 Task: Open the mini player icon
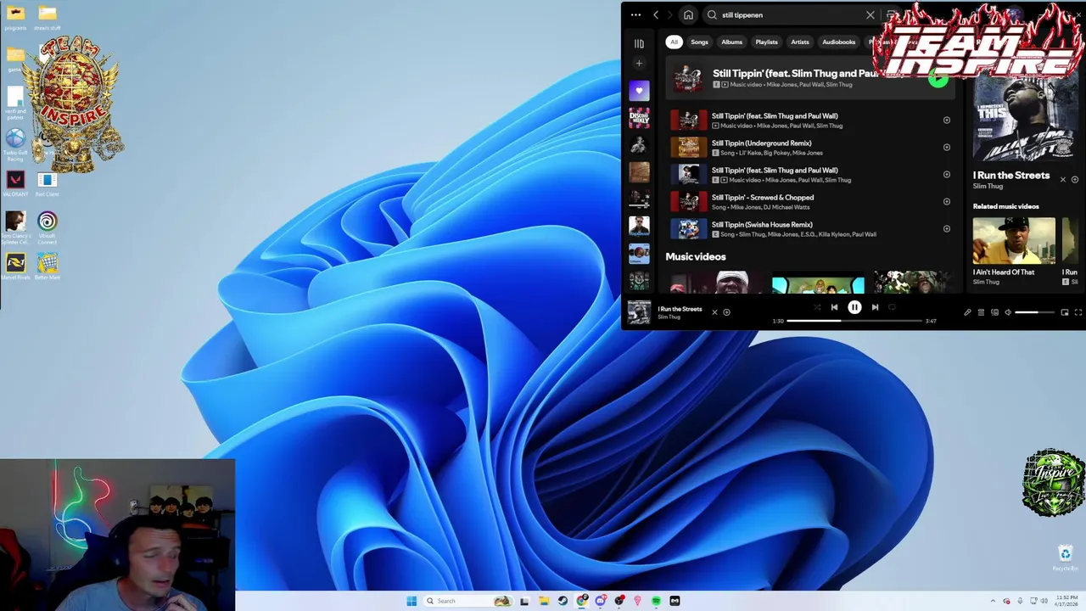coord(1065,312)
